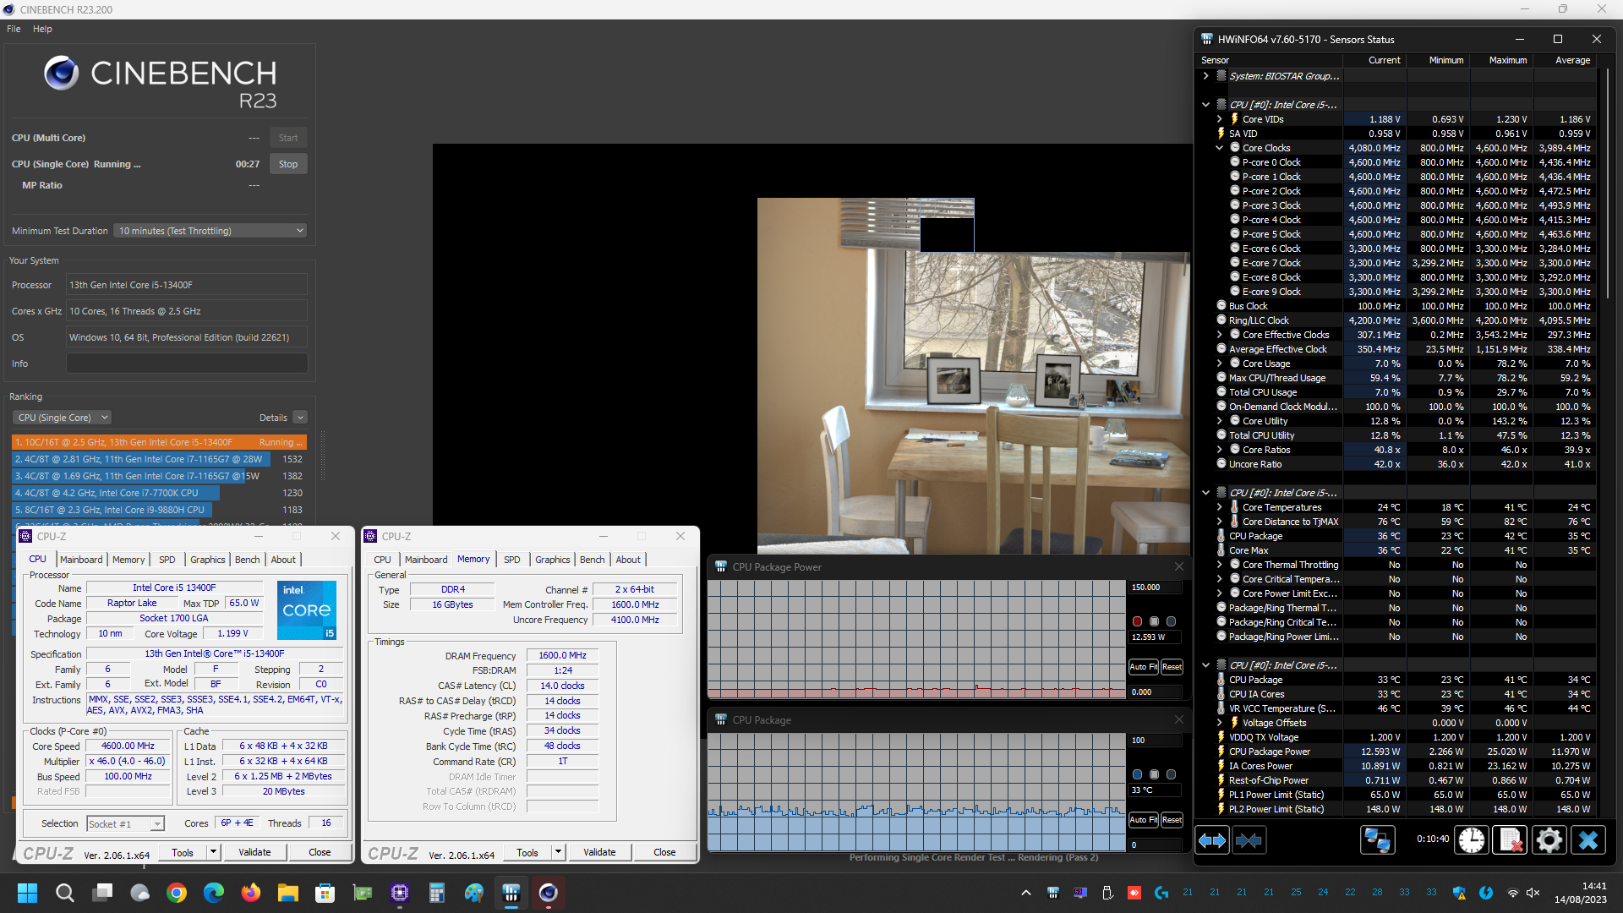
Task: Open Task View on the taskbar
Action: tap(103, 893)
